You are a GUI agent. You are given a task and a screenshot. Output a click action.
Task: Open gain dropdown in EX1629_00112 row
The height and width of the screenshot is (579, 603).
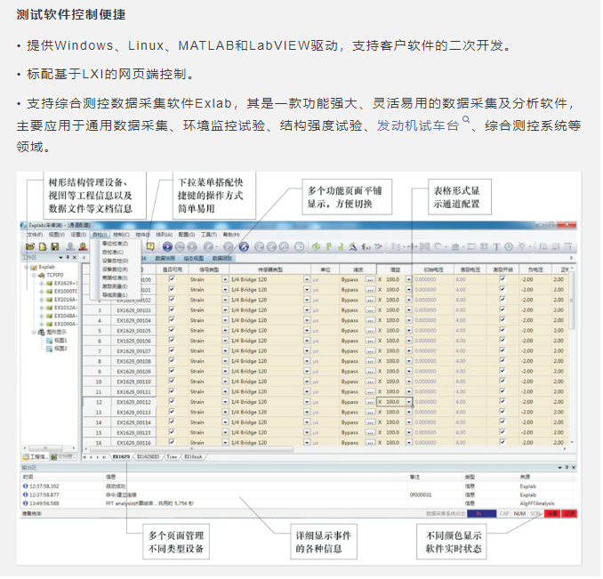[408, 402]
